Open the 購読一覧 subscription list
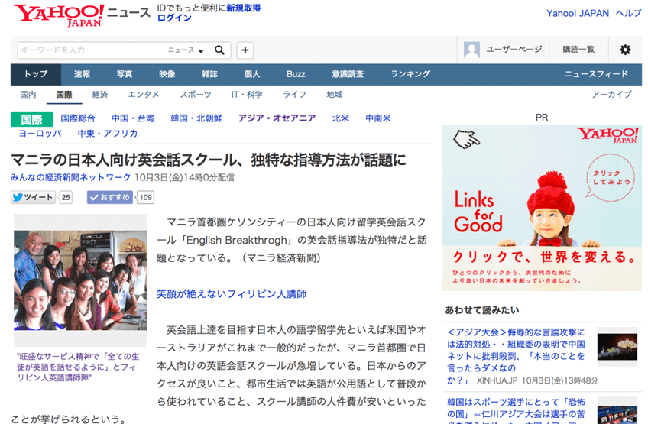The height and width of the screenshot is (424, 648). point(578,50)
